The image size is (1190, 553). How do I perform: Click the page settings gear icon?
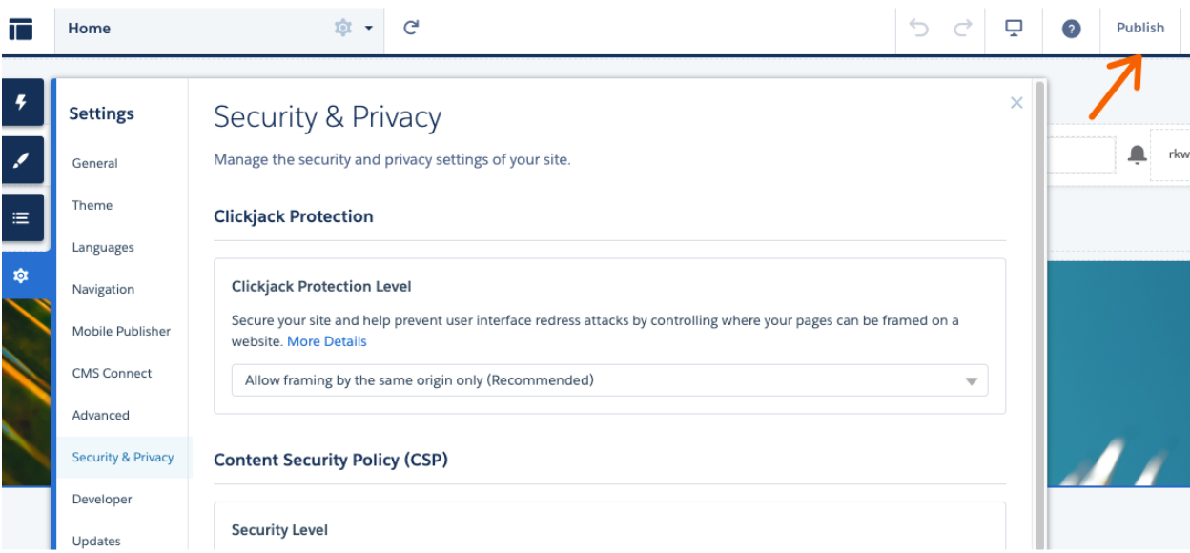coord(342,29)
